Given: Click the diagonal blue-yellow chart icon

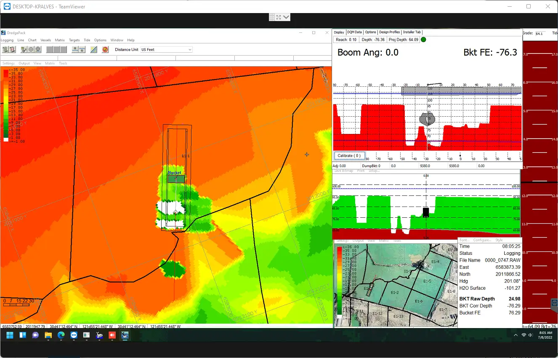Looking at the screenshot, I should 94,50.
